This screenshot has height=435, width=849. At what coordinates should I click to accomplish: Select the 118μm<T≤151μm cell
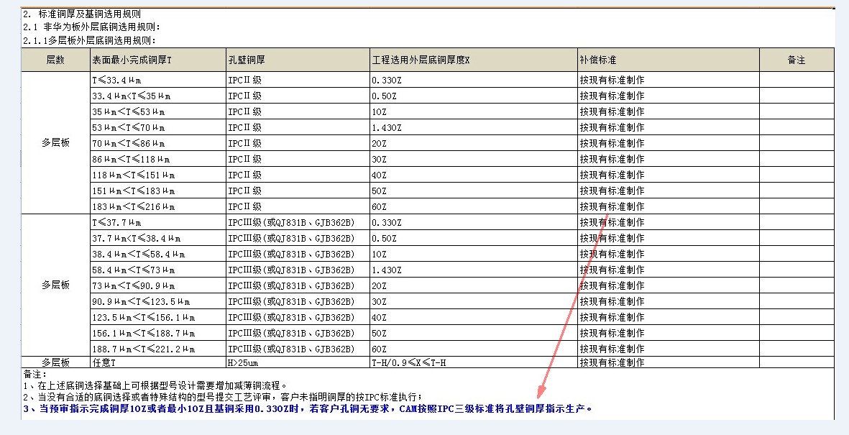click(158, 175)
